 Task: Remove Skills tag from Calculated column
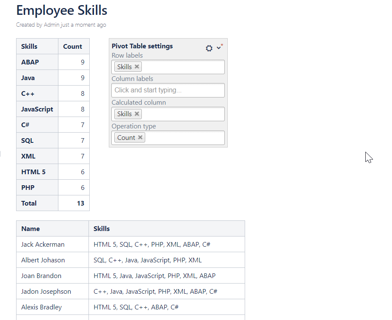pos(137,114)
